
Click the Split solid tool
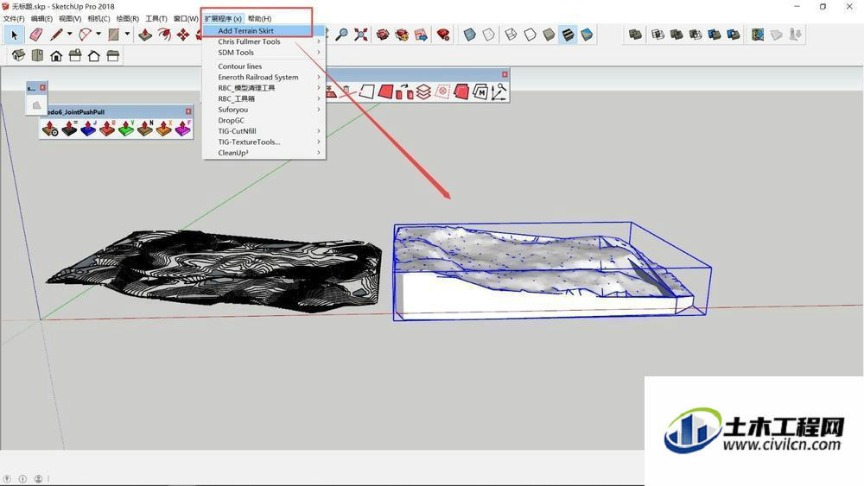[734, 35]
